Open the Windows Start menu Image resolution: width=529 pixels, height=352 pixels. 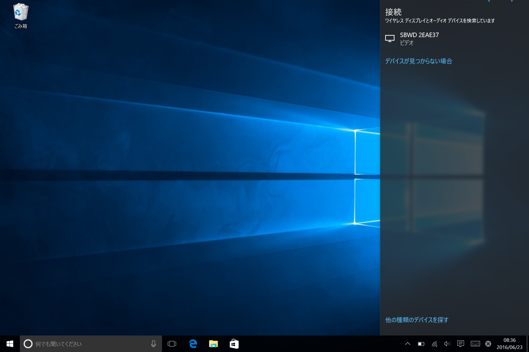click(x=10, y=344)
